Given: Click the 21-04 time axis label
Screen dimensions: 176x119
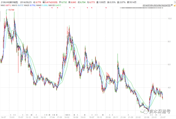Looking at the screenshot, I should [123, 117].
